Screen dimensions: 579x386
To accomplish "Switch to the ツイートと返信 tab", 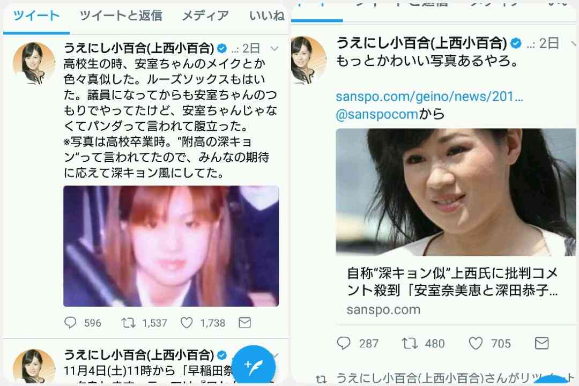I will 121,16.
